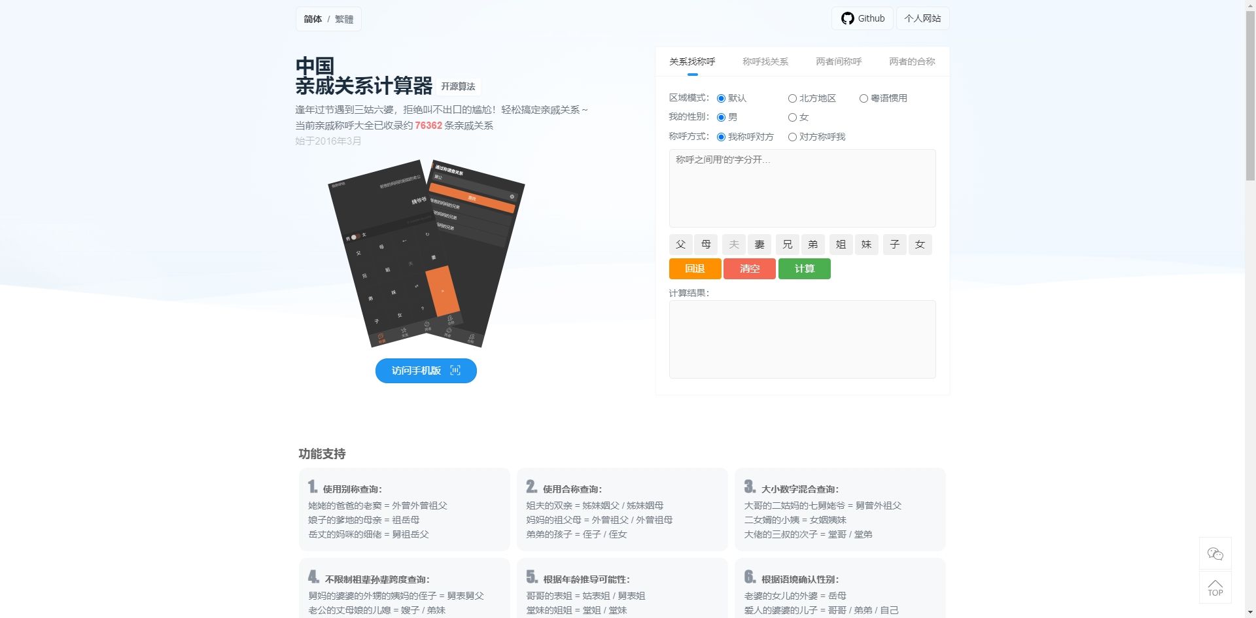Click example 老婆的女儿的外婆 line

(795, 596)
